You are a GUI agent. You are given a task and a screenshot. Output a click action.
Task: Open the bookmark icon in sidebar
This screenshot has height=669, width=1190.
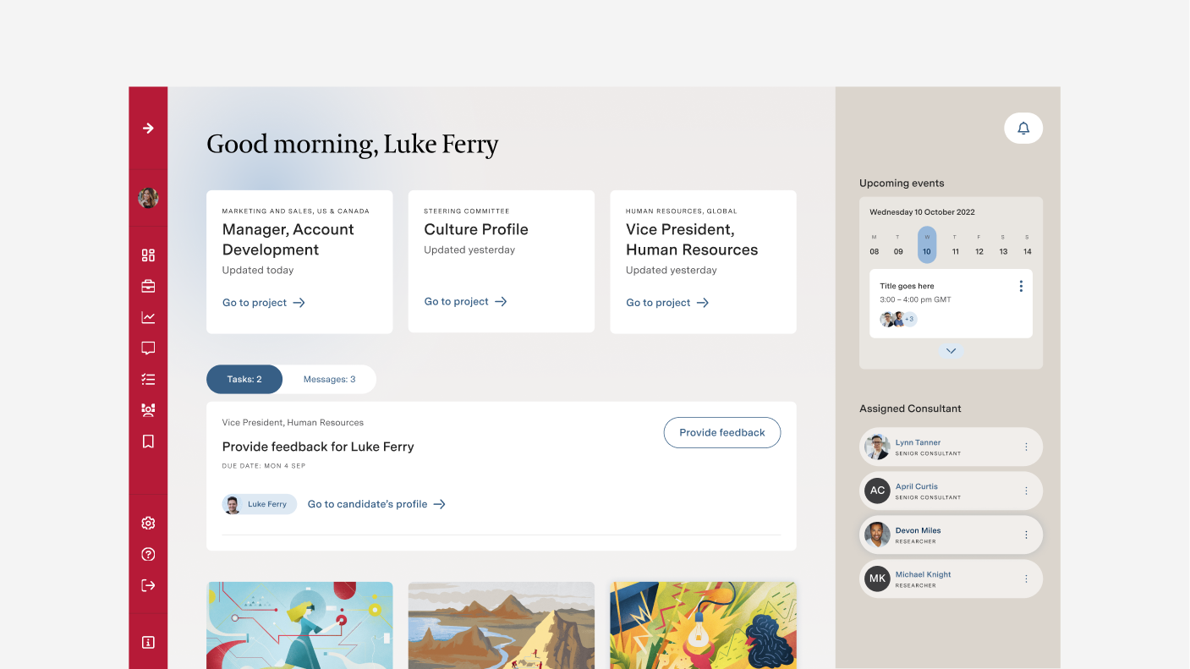[x=148, y=441]
